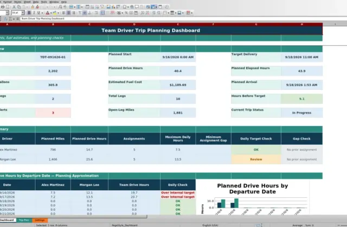Switch to the Settings sheet tab
This screenshot has width=347, height=227.
click(40, 220)
